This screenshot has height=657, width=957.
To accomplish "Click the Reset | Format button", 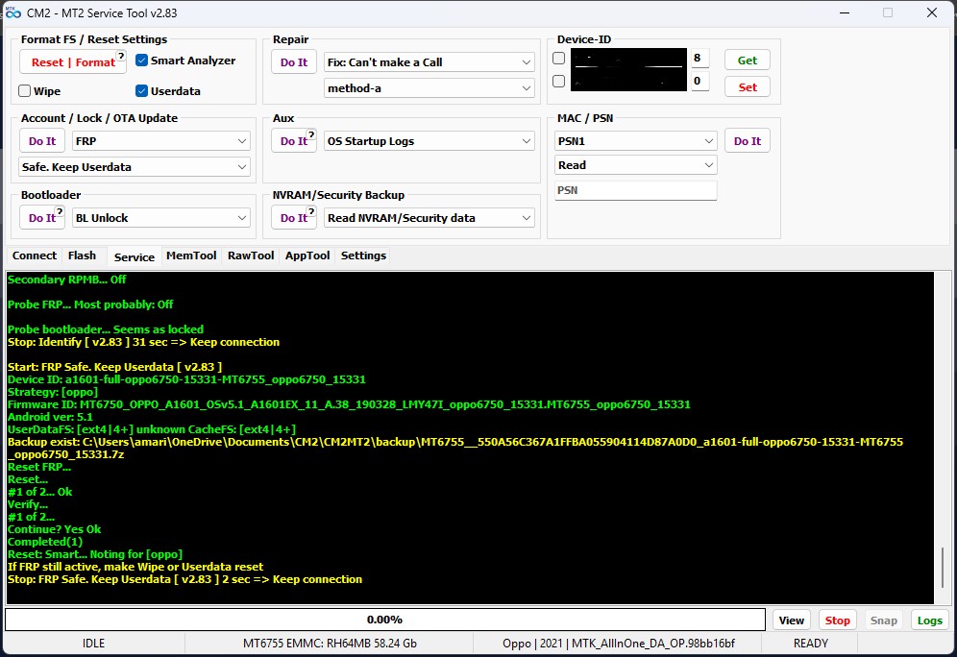I will pos(73,62).
